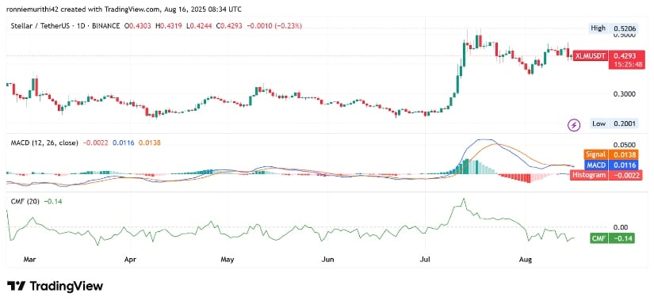Click the Apr date axis label
Screen dimensions: 654x304
click(130, 260)
